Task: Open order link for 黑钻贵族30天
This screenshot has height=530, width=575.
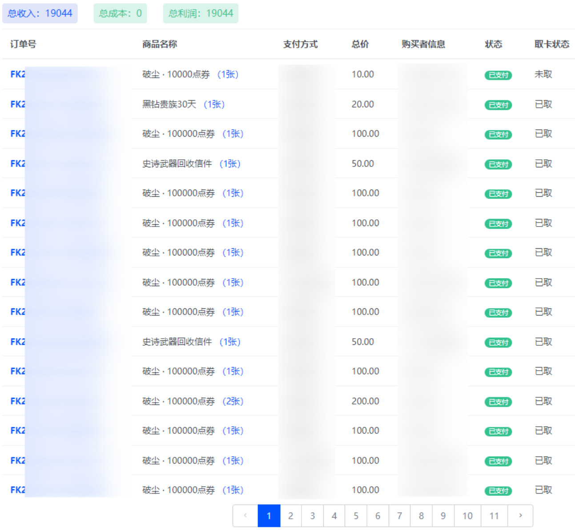Action: coord(18,104)
